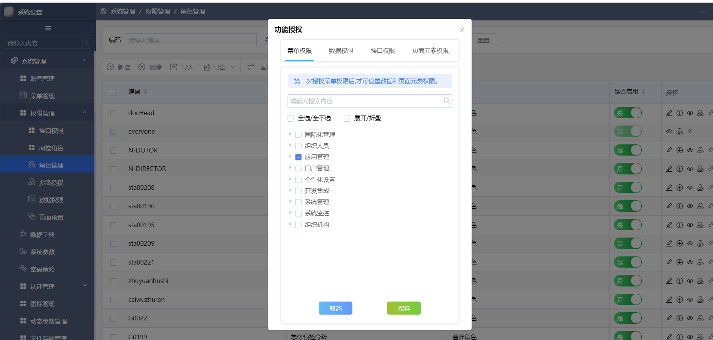The width and height of the screenshot is (713, 340).
Task: Click the plus-circle icon in sta00196 row
Action: tap(680, 206)
